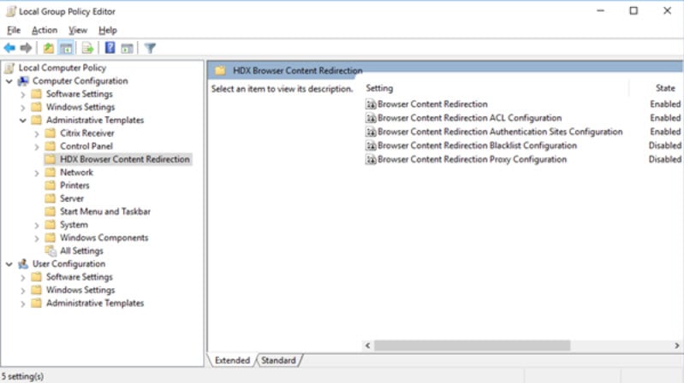
Task: Toggle the Show/Hide Action Pane icon
Action: tap(127, 49)
